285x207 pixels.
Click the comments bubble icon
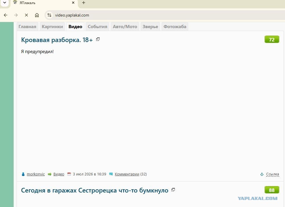point(111,174)
